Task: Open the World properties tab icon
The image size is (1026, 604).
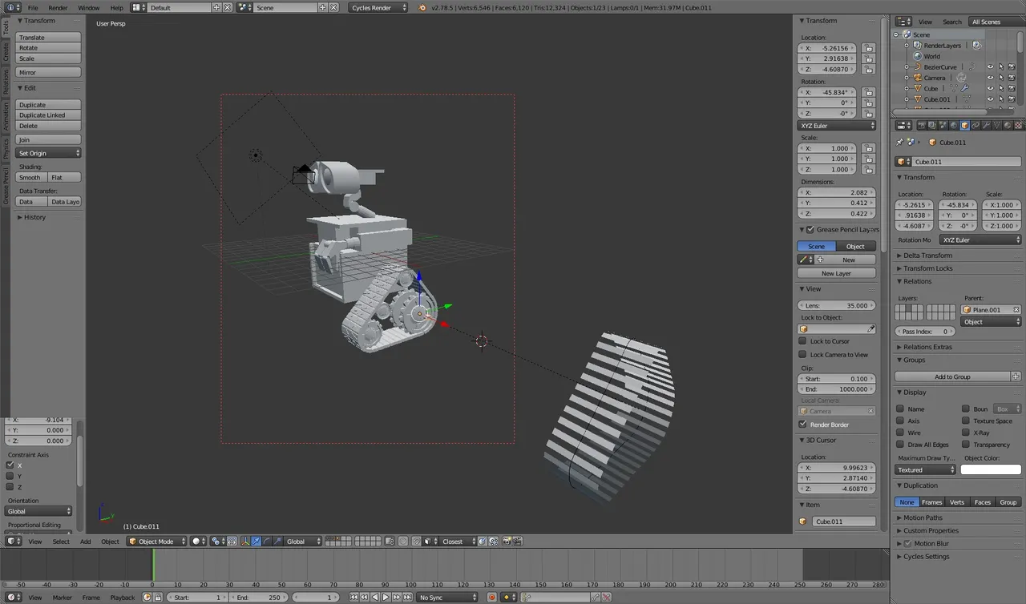Action: coord(954,126)
